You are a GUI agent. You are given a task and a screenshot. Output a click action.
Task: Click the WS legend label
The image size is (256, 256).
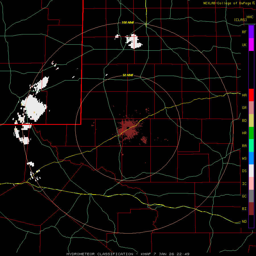[x=244, y=158]
